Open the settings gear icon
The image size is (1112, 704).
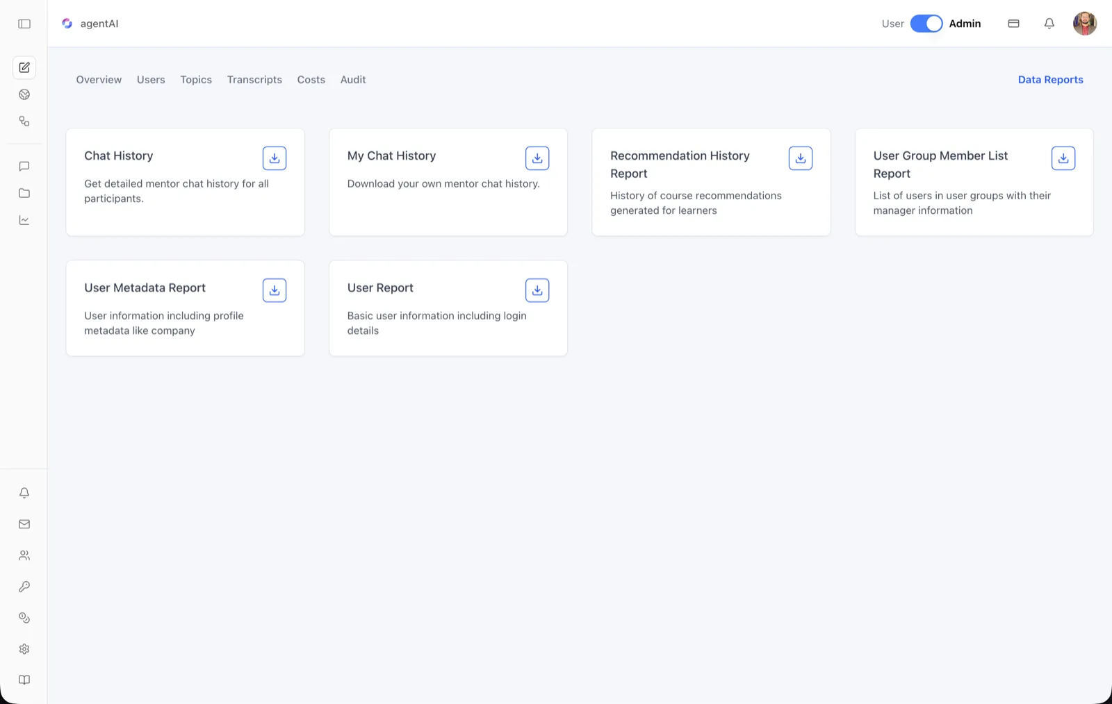click(24, 649)
